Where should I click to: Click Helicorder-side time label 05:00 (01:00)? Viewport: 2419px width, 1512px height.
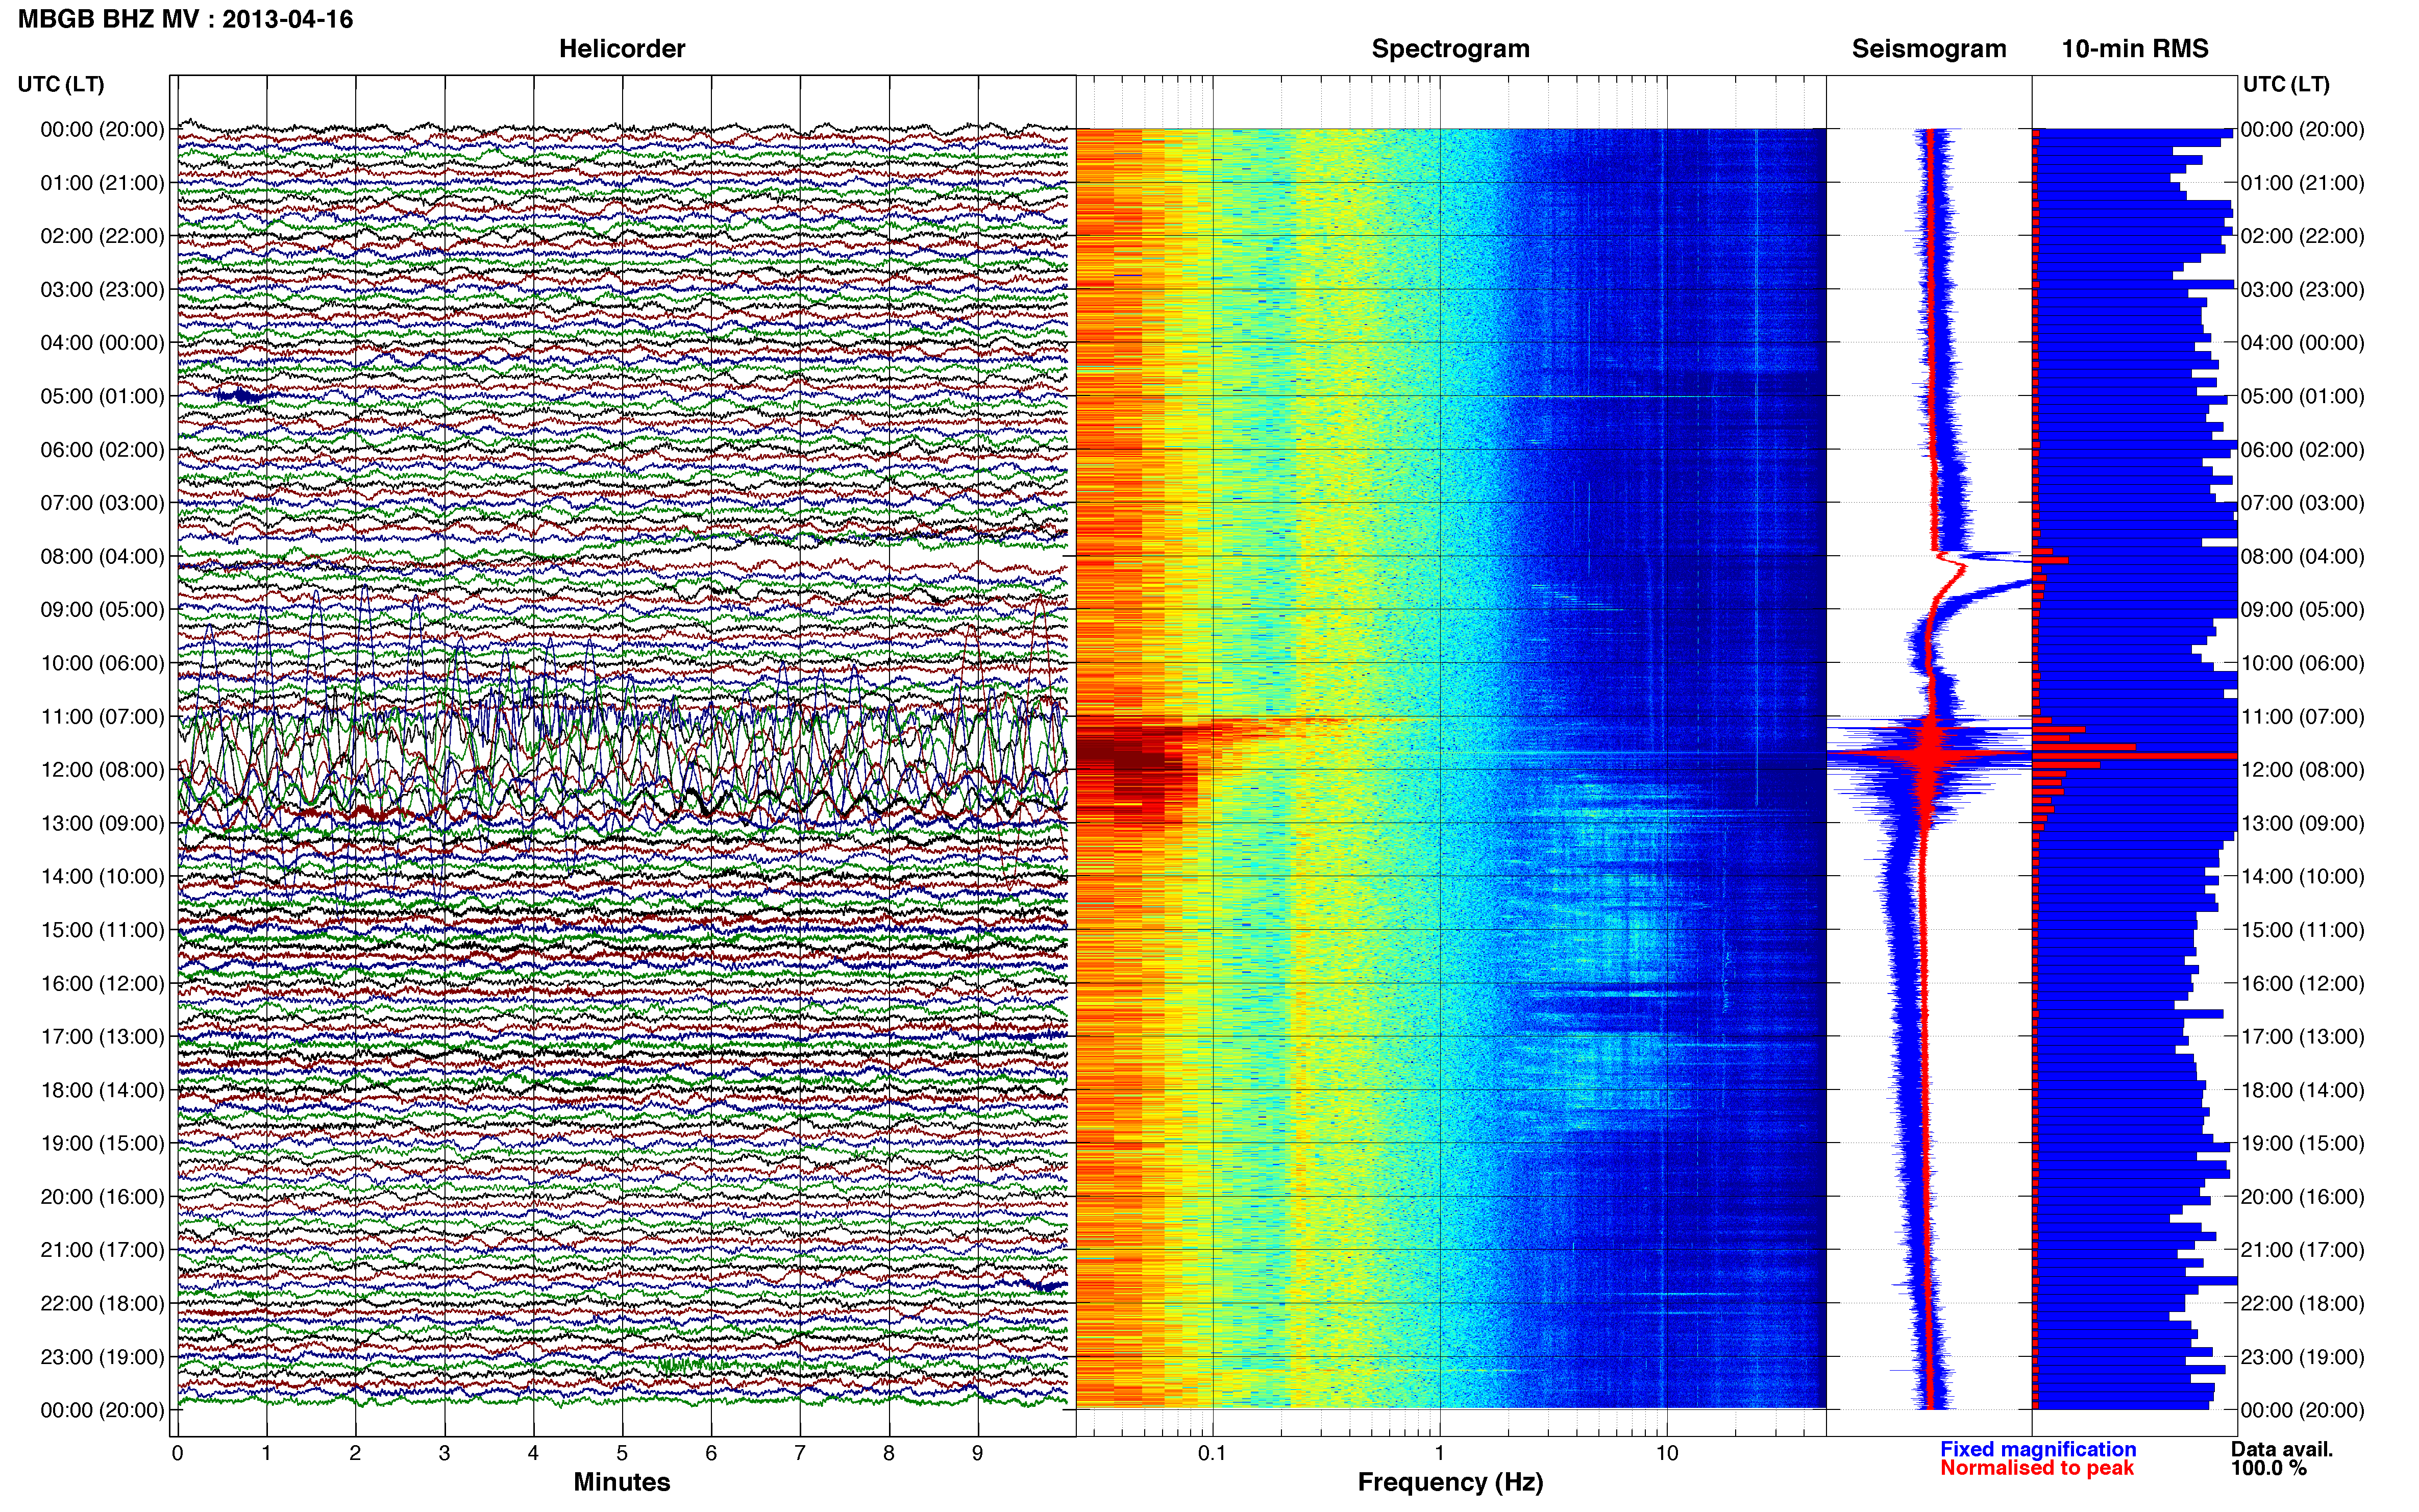point(102,396)
